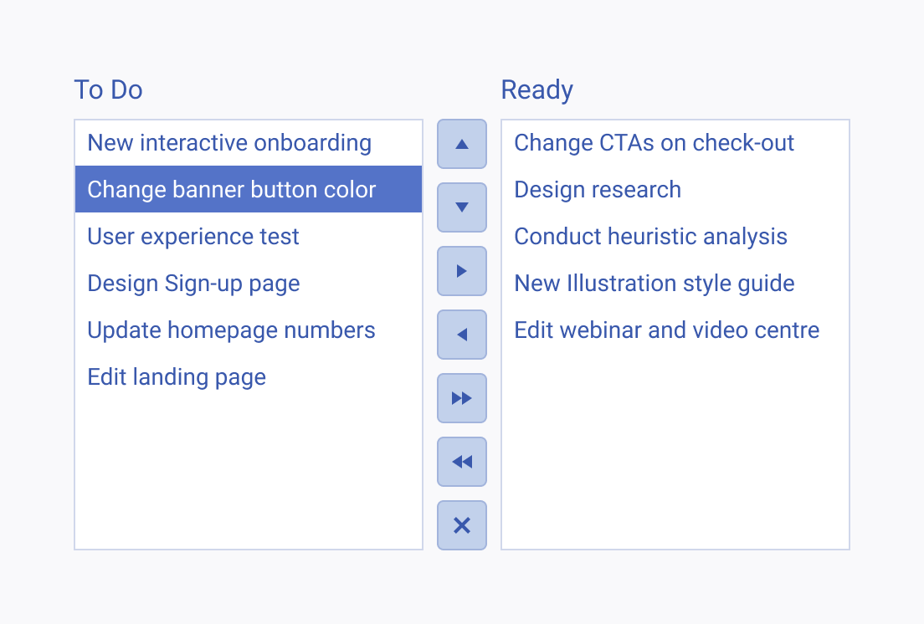
Task: Click the To Do list heading
Action: coord(109,90)
